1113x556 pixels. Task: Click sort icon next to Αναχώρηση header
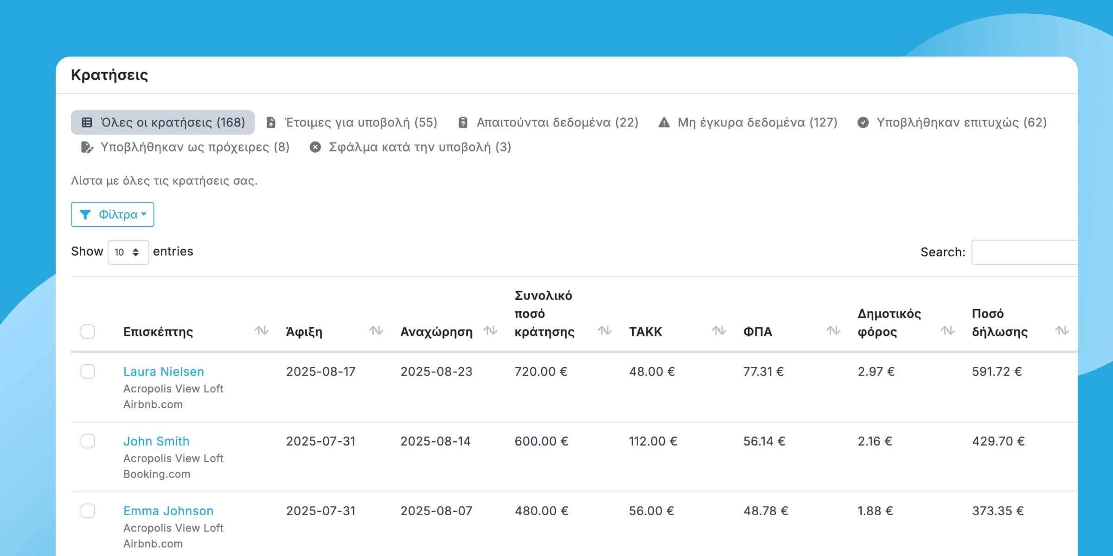(490, 331)
